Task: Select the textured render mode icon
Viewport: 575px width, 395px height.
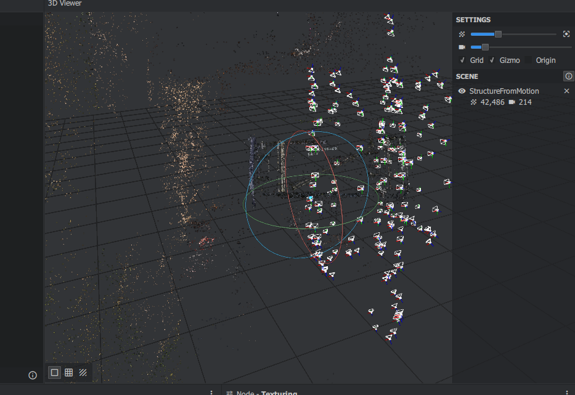Action: tap(83, 372)
